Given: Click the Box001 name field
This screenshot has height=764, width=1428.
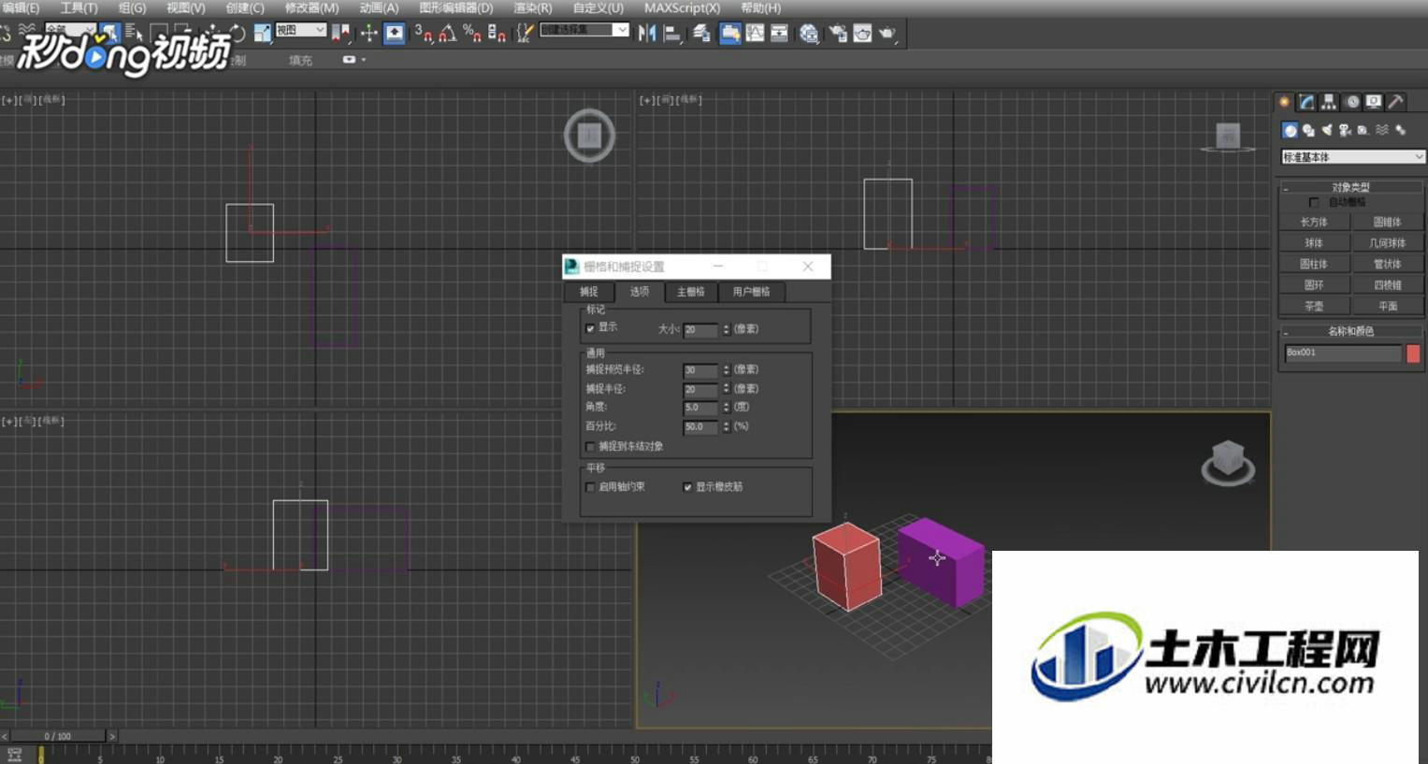Looking at the screenshot, I should point(1343,353).
